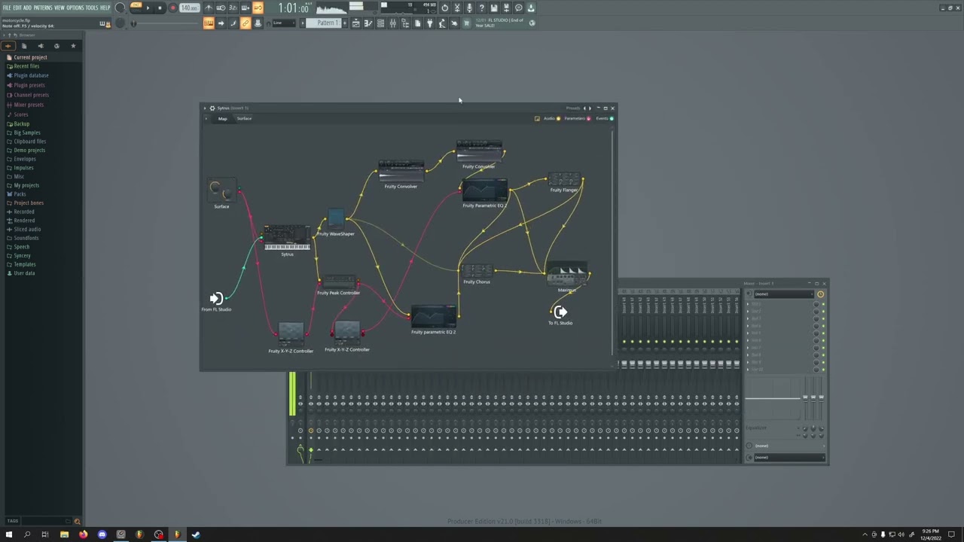Click the From FL Studio node
Screen dimensions: 964x542
(216, 300)
